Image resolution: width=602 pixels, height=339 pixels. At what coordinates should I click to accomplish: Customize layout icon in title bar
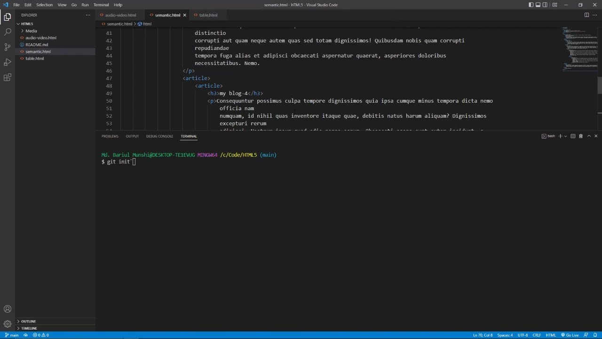click(x=555, y=5)
